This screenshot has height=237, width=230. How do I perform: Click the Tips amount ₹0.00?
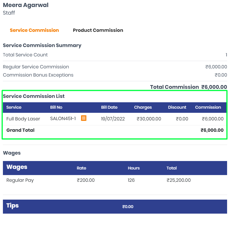[x=128, y=207]
